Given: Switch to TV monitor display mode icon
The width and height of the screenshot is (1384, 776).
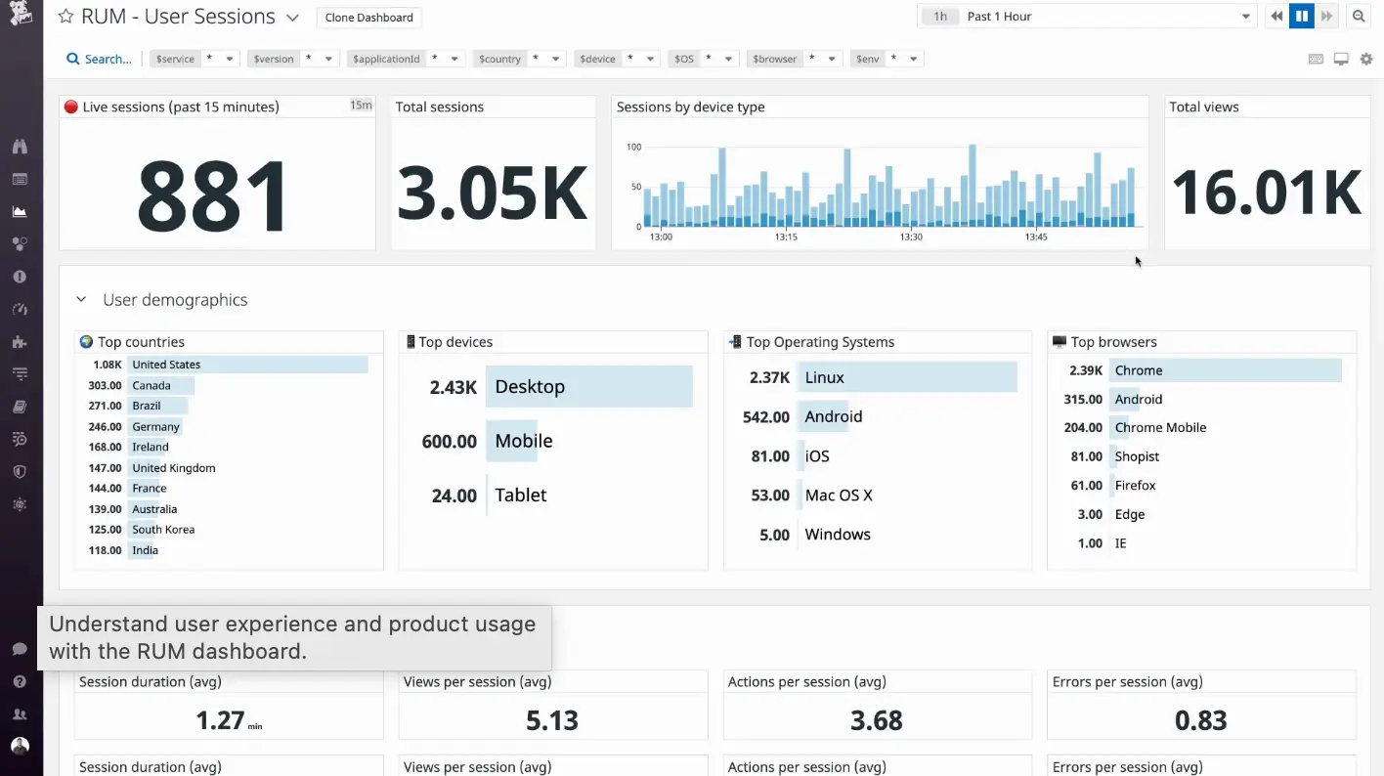Looking at the screenshot, I should [x=1341, y=59].
